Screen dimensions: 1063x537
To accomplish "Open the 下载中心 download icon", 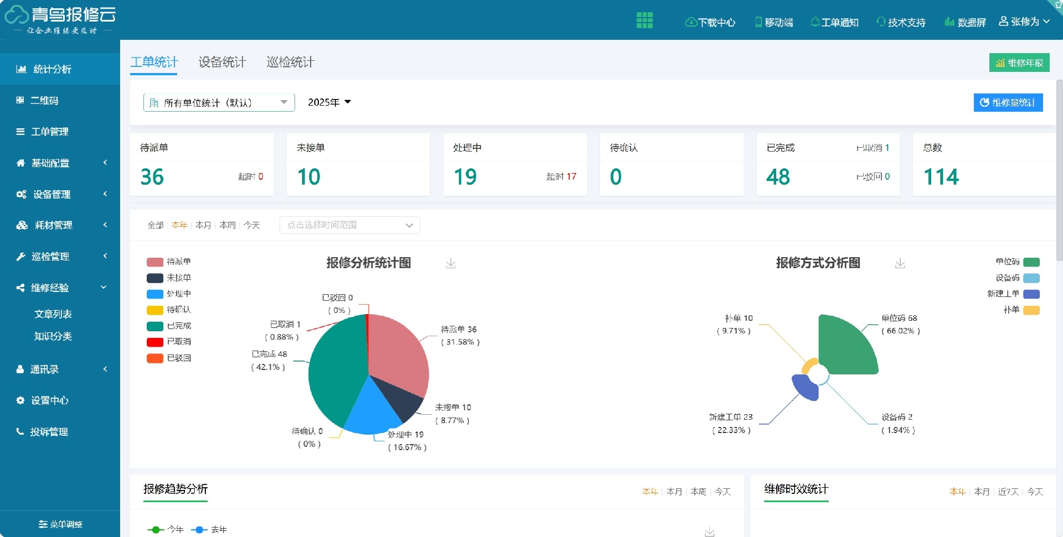I will click(x=690, y=22).
